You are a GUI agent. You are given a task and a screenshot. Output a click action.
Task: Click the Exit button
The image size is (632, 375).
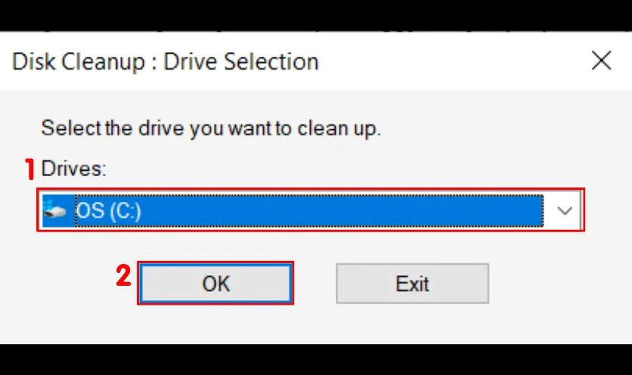412,284
